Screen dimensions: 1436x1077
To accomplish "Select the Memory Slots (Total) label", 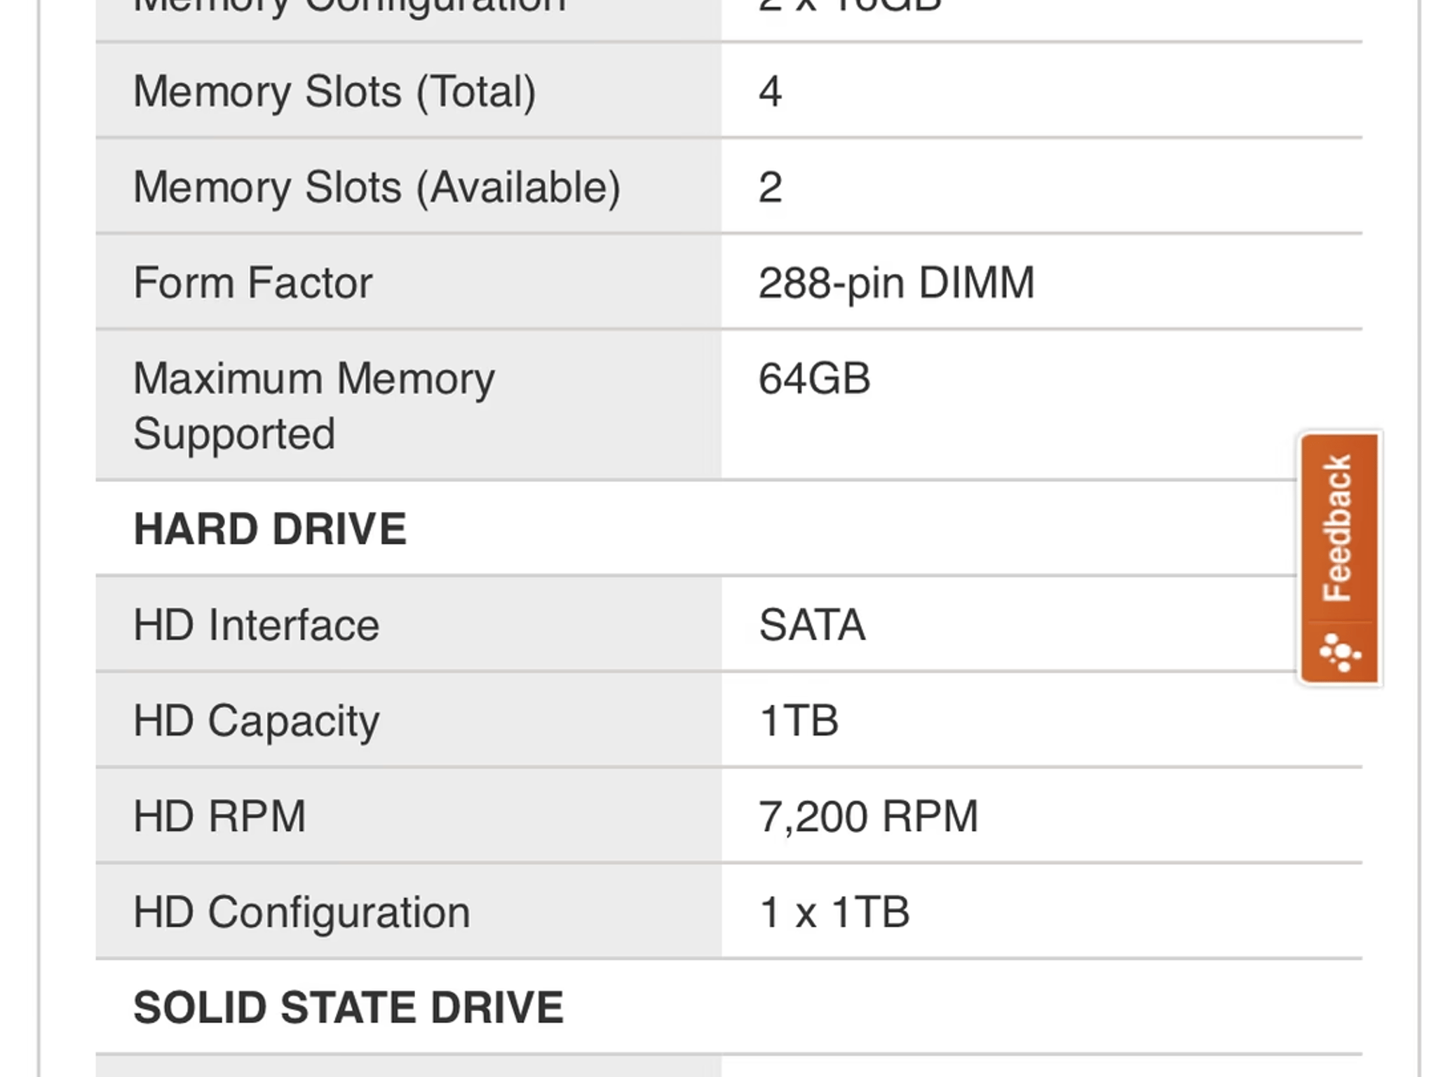I will [334, 92].
